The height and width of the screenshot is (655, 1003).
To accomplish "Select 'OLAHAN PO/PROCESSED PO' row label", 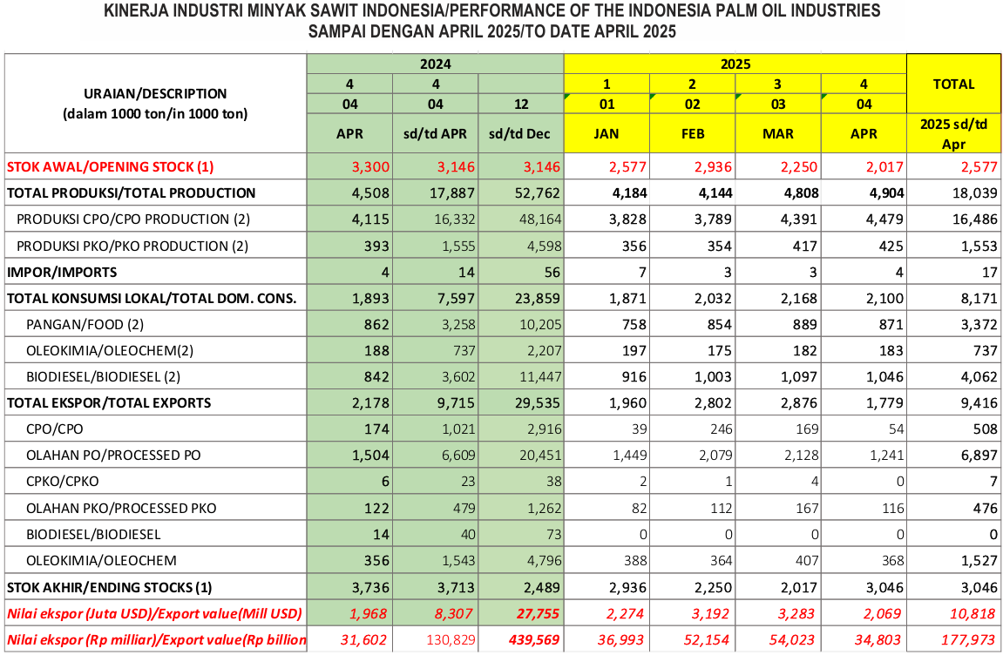I will tap(113, 456).
